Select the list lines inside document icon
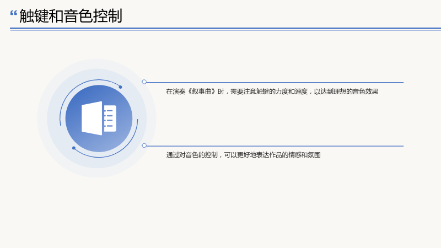Screen dimensions: 441x248 (x=108, y=118)
